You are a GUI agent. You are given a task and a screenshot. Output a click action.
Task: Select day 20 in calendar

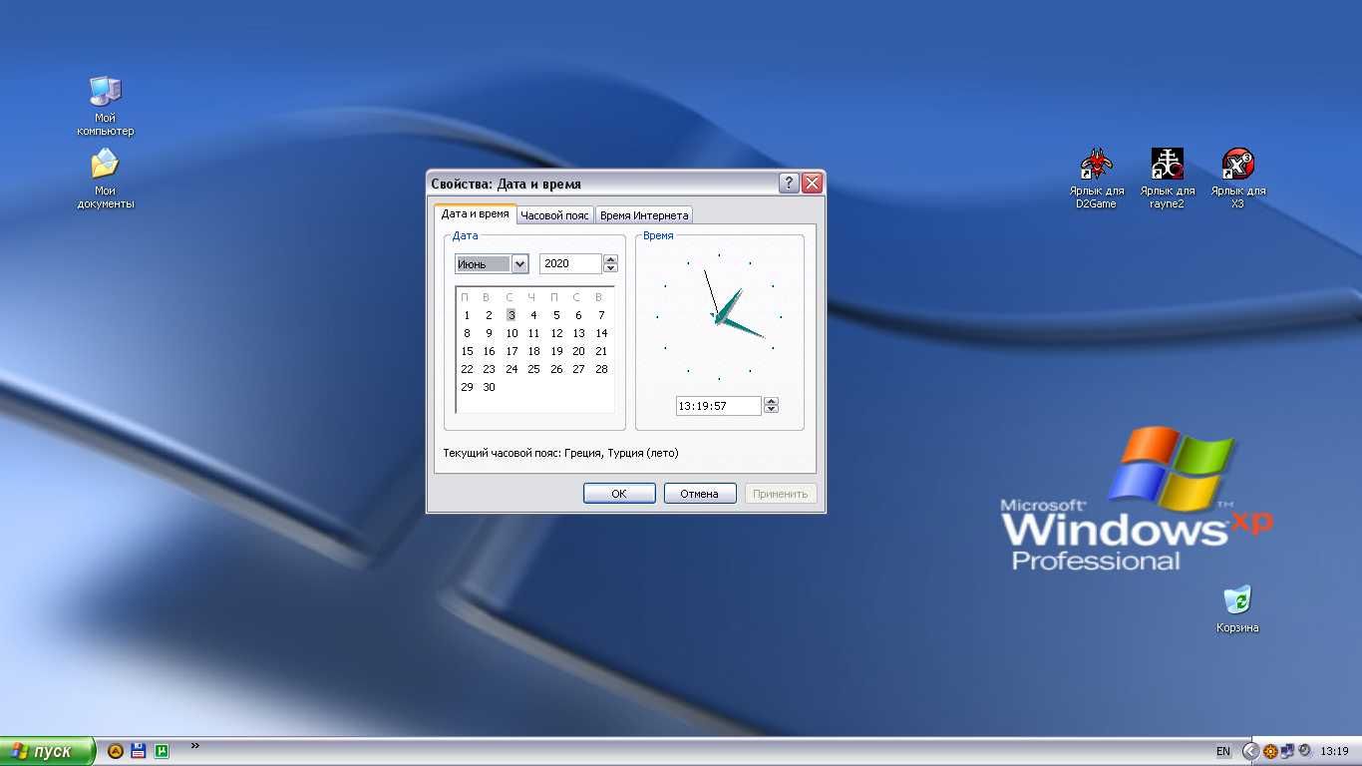point(578,351)
